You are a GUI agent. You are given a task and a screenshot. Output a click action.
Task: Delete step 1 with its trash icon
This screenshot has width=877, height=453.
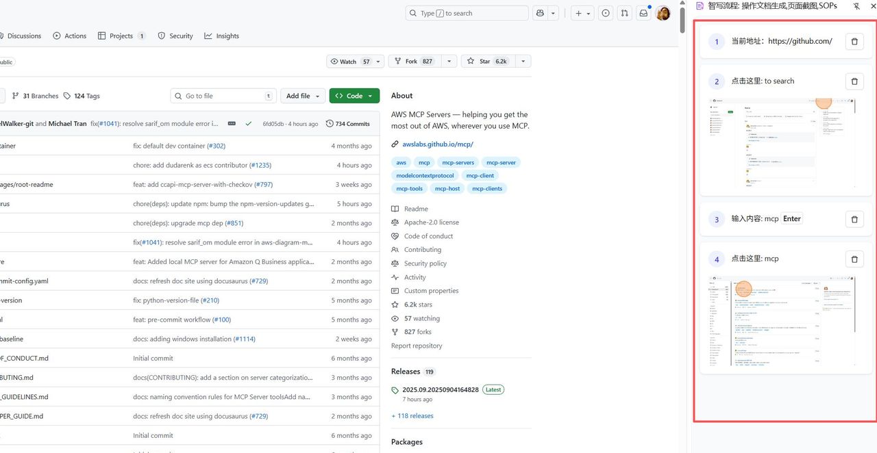click(x=854, y=42)
